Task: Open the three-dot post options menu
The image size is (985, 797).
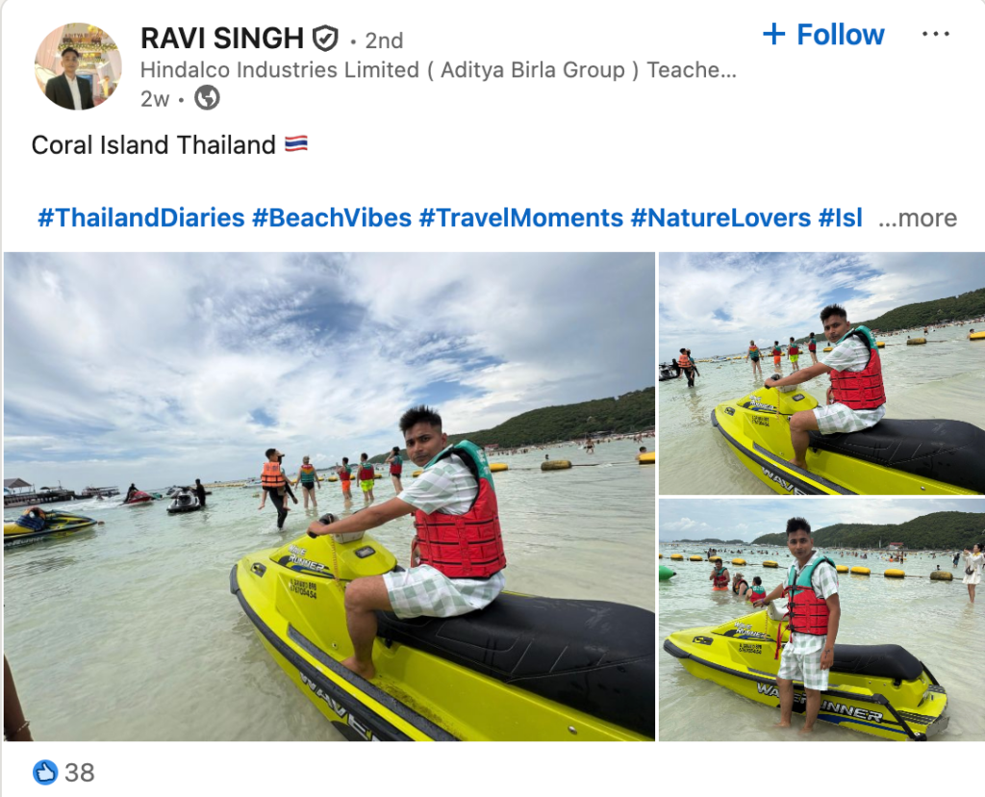Action: [x=935, y=34]
